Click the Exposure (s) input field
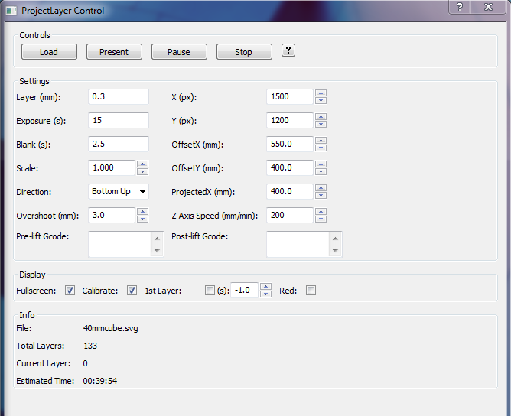 pos(119,120)
